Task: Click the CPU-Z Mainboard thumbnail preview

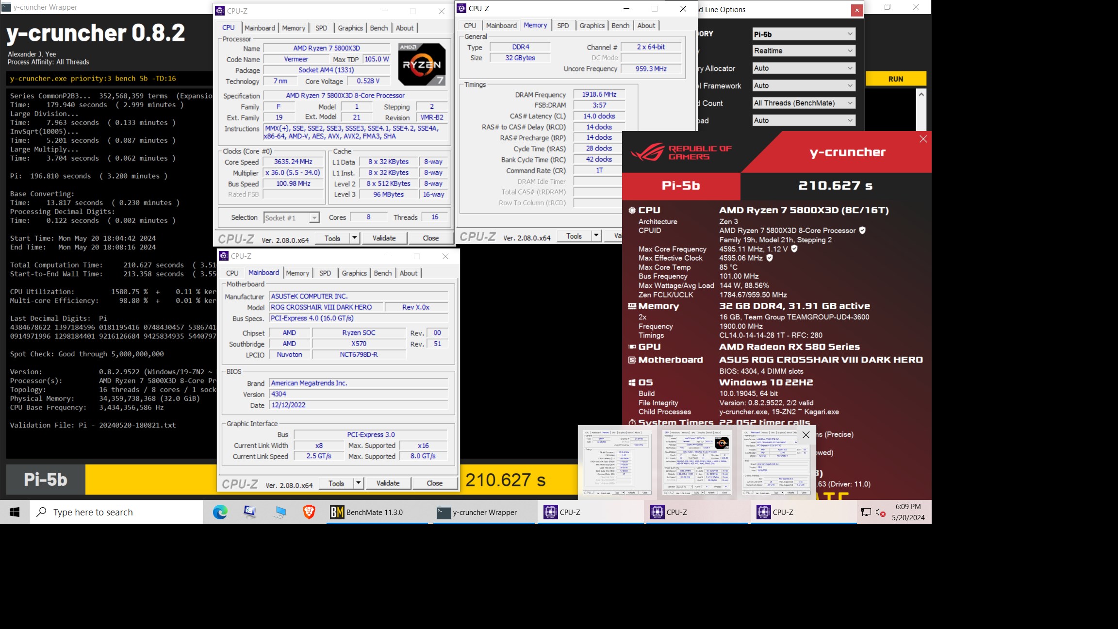Action: click(x=777, y=462)
